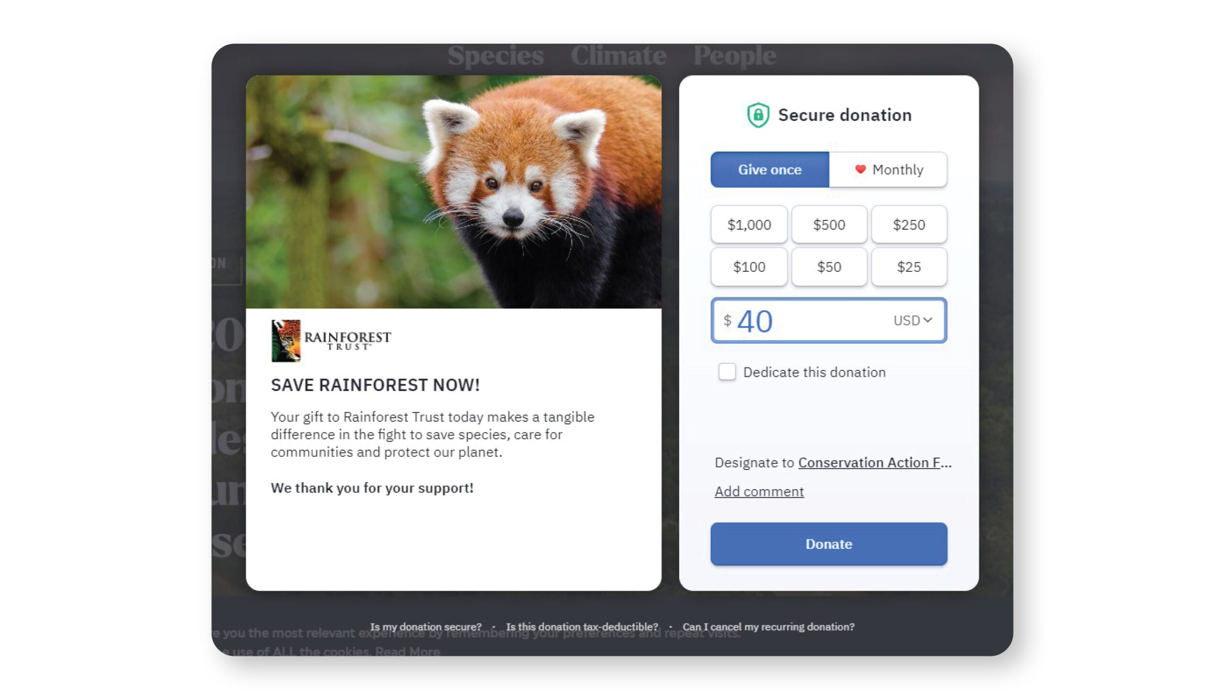Choose the $500 preset amount

click(x=829, y=224)
